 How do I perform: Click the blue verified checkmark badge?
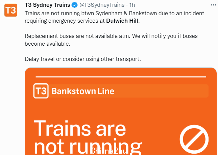pos(74,5)
